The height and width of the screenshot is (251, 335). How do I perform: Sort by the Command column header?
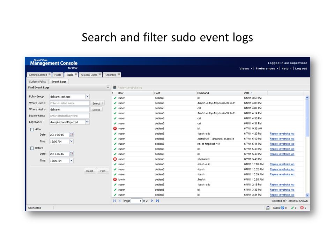coord(219,93)
